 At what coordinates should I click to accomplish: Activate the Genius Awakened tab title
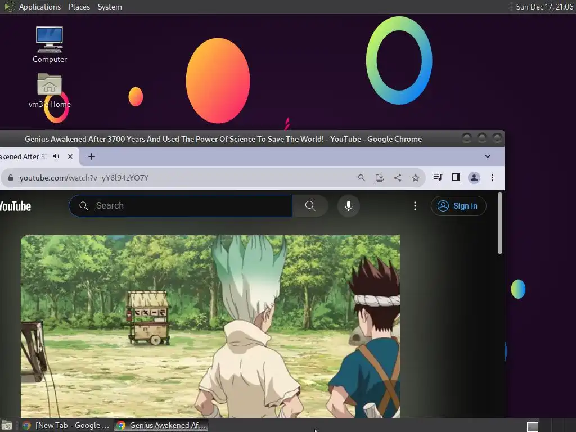click(23, 156)
